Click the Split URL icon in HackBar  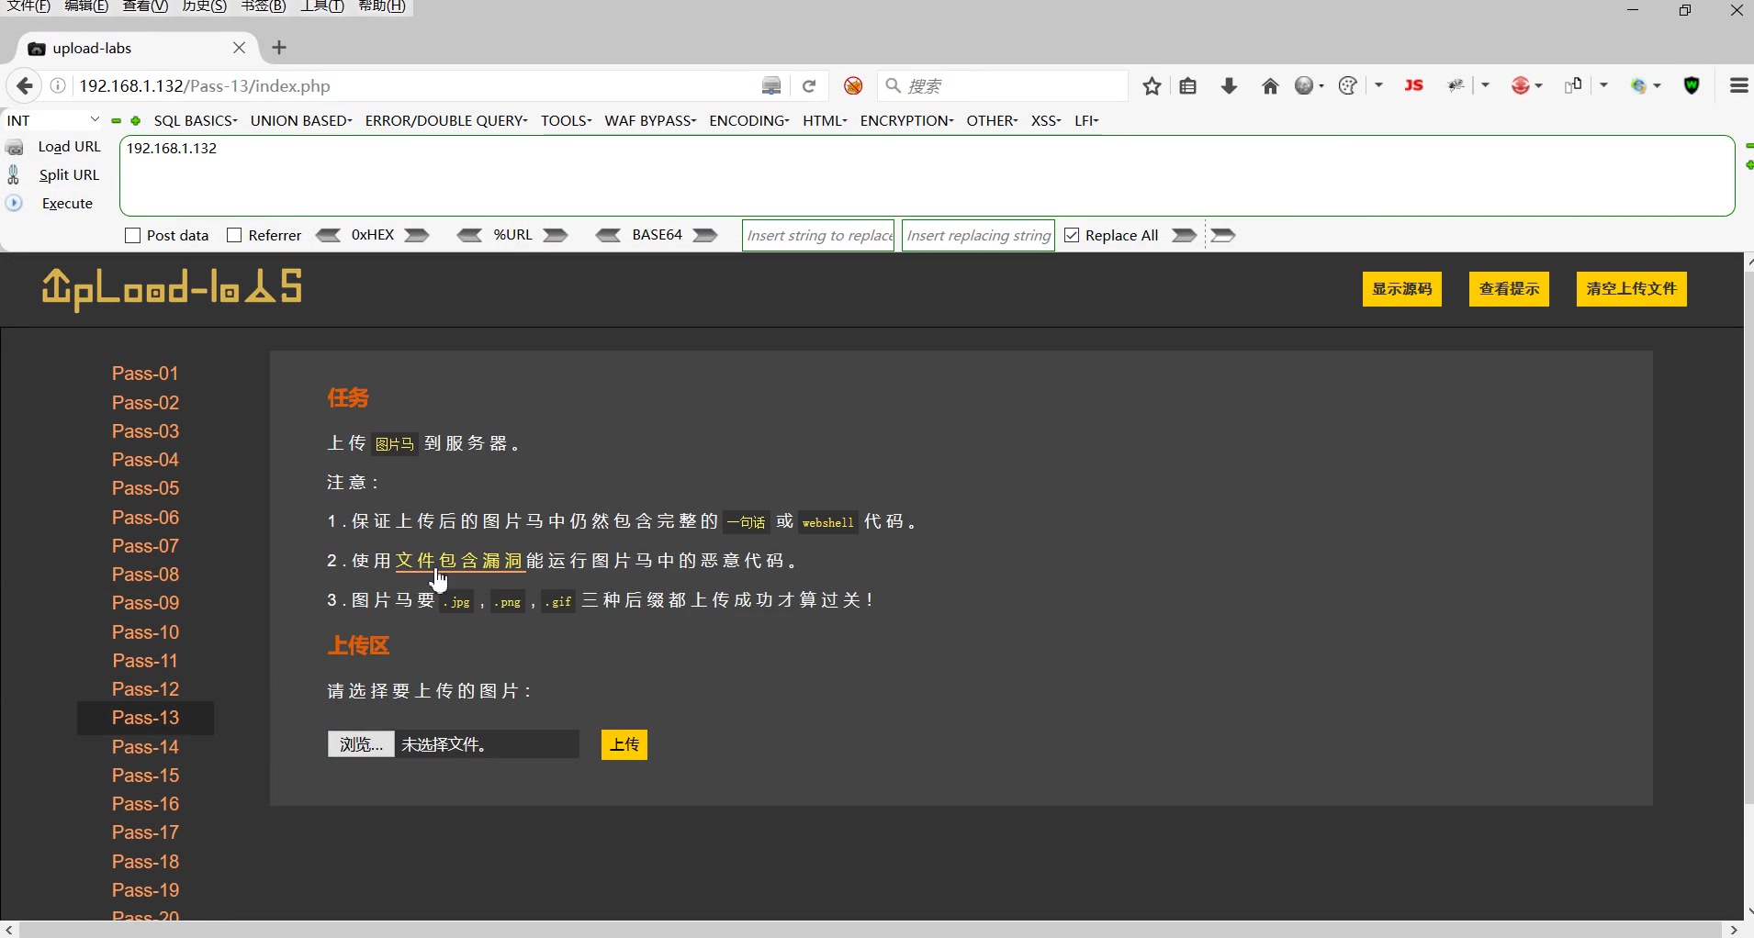coord(14,174)
